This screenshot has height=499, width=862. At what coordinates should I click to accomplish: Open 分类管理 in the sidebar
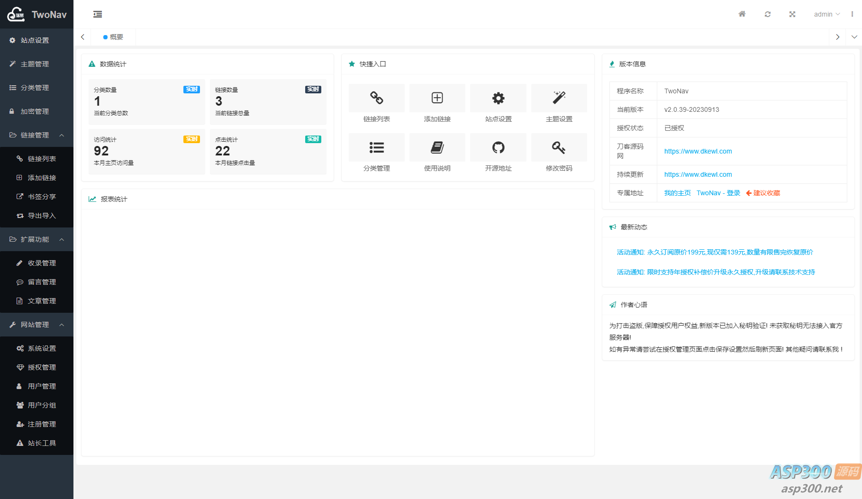pyautogui.click(x=36, y=88)
